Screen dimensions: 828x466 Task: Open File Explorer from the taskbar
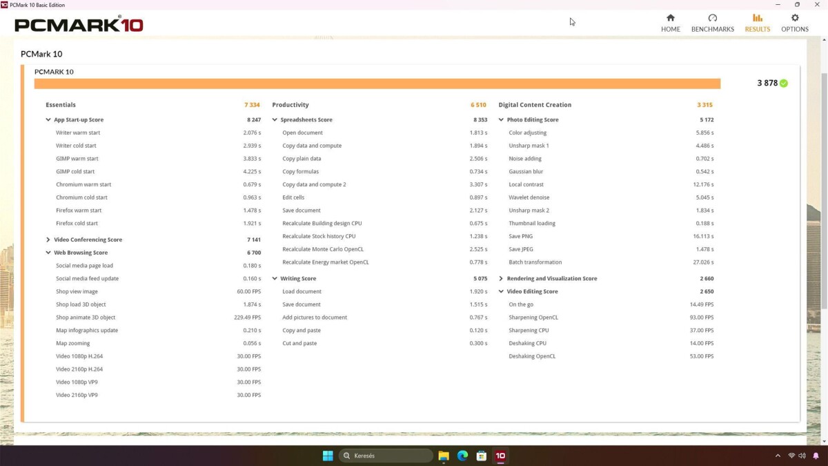444,456
